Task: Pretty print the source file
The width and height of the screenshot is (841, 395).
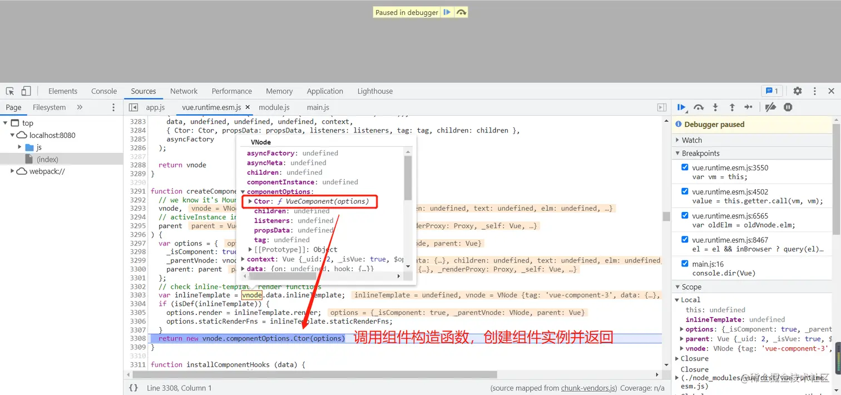Action: click(x=133, y=388)
